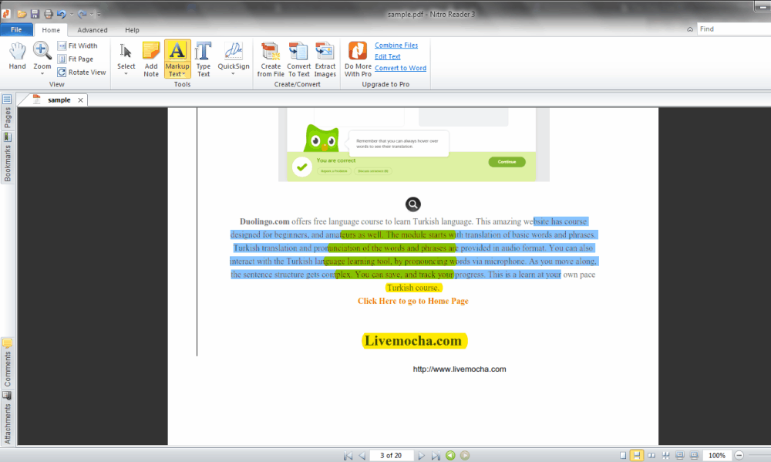Go to next page arrow
Image resolution: width=771 pixels, height=462 pixels.
pyautogui.click(x=422, y=456)
